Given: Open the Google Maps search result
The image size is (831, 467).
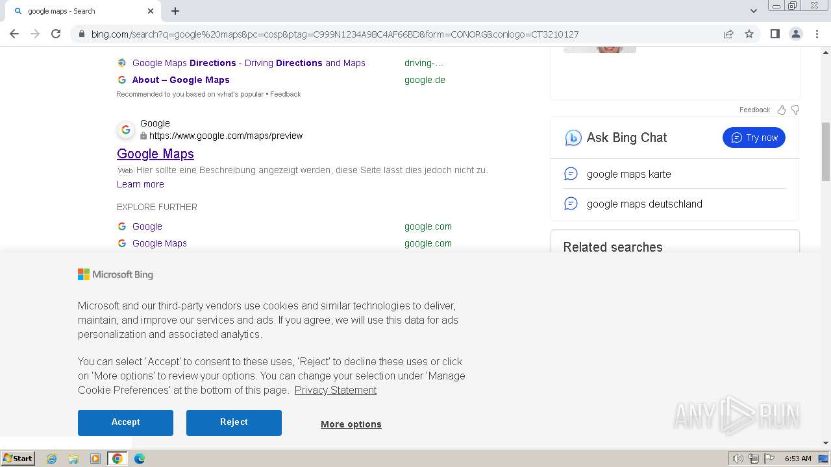Looking at the screenshot, I should pos(155,154).
